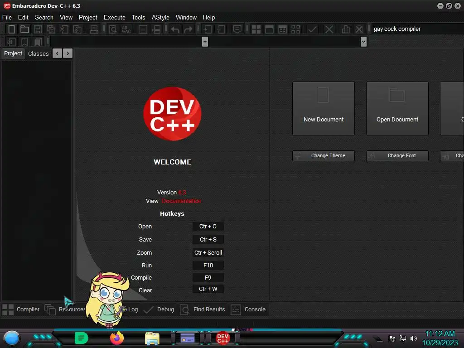Image resolution: width=464 pixels, height=348 pixels.
Task: Open the Help menu
Action: 208,18
